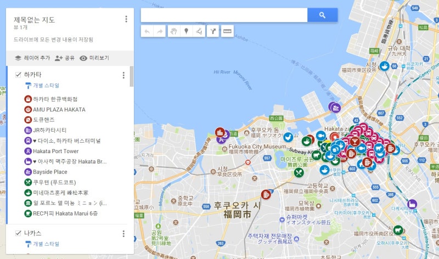Click the tower icon beside Hakata Port Tower

(28, 151)
